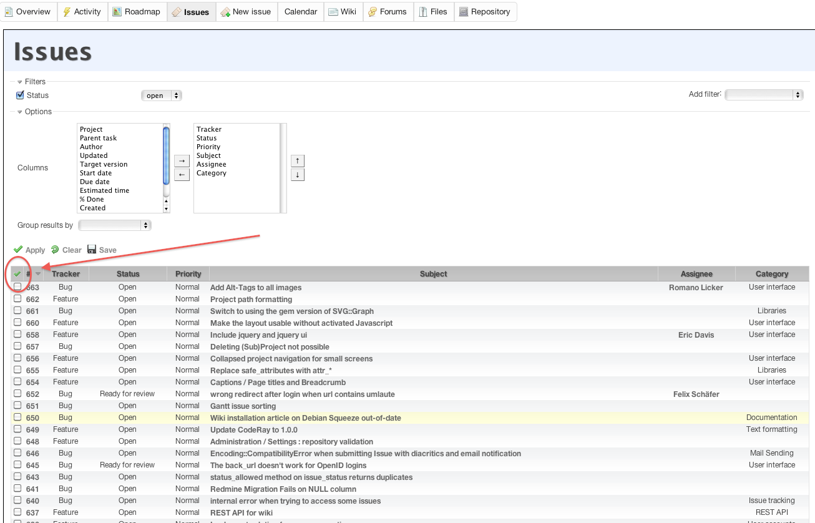Select 'Parent task' in available columns list
This screenshot has width=815, height=523.
[98, 138]
